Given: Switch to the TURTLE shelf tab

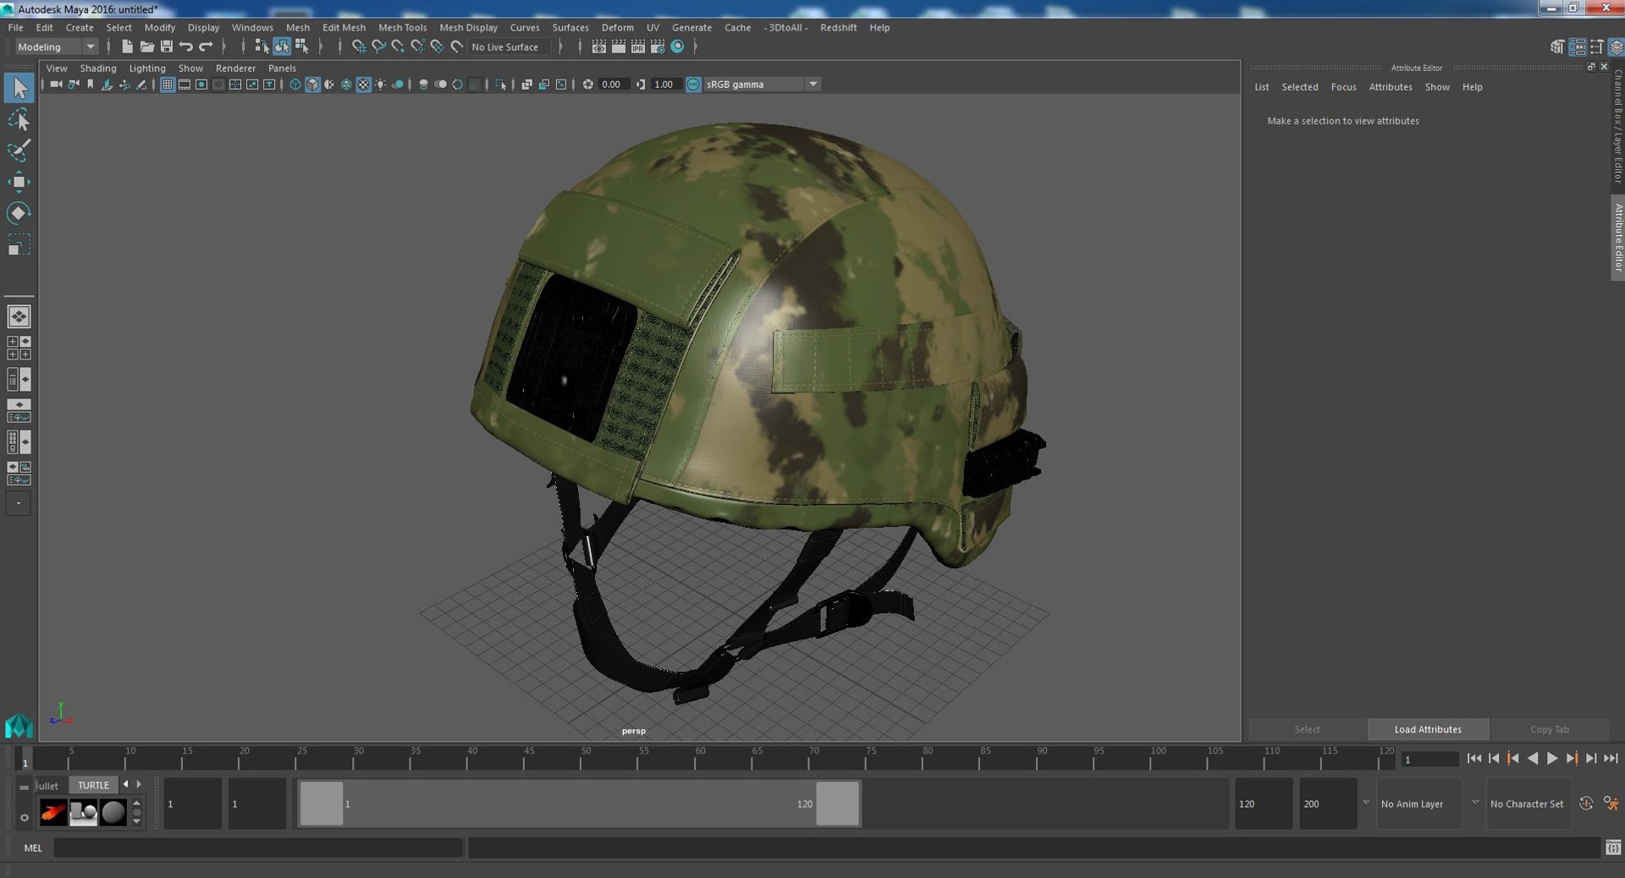Looking at the screenshot, I should (x=93, y=785).
